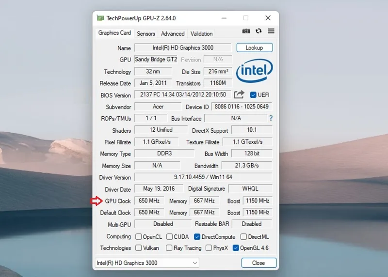Click the BIOS export share icon
Image resolution: width=388 pixels, height=277 pixels.
[239, 94]
